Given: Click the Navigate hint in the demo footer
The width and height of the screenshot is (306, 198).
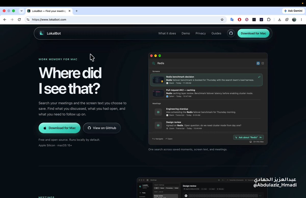Looking at the screenshot, I should (x=158, y=139).
